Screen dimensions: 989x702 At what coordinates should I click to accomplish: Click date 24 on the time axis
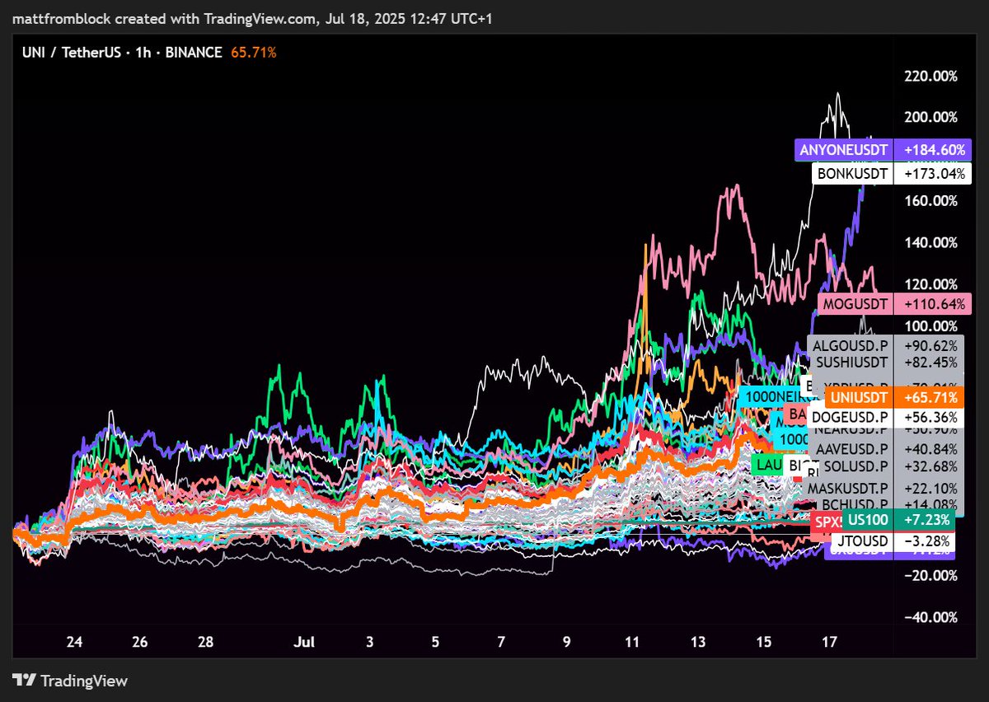pos(74,642)
